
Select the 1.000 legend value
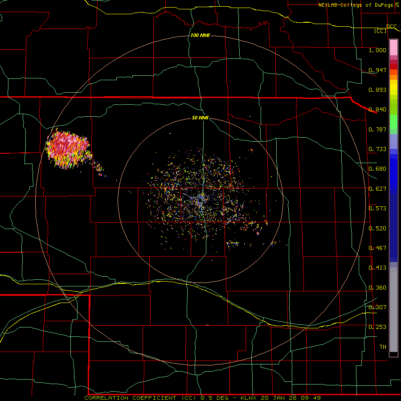click(x=377, y=50)
